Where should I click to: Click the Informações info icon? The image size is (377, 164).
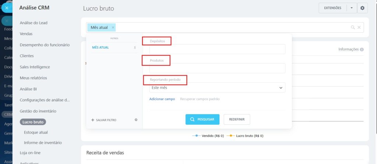(362, 50)
